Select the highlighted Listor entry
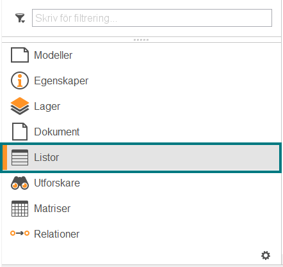 (x=141, y=158)
